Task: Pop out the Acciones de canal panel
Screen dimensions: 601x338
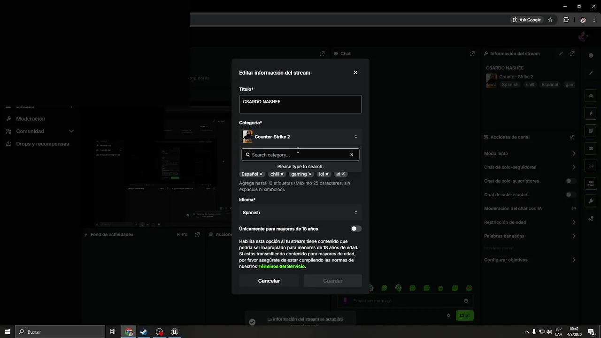Action: point(572,137)
